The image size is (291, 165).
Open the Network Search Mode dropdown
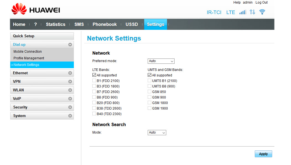click(x=157, y=133)
